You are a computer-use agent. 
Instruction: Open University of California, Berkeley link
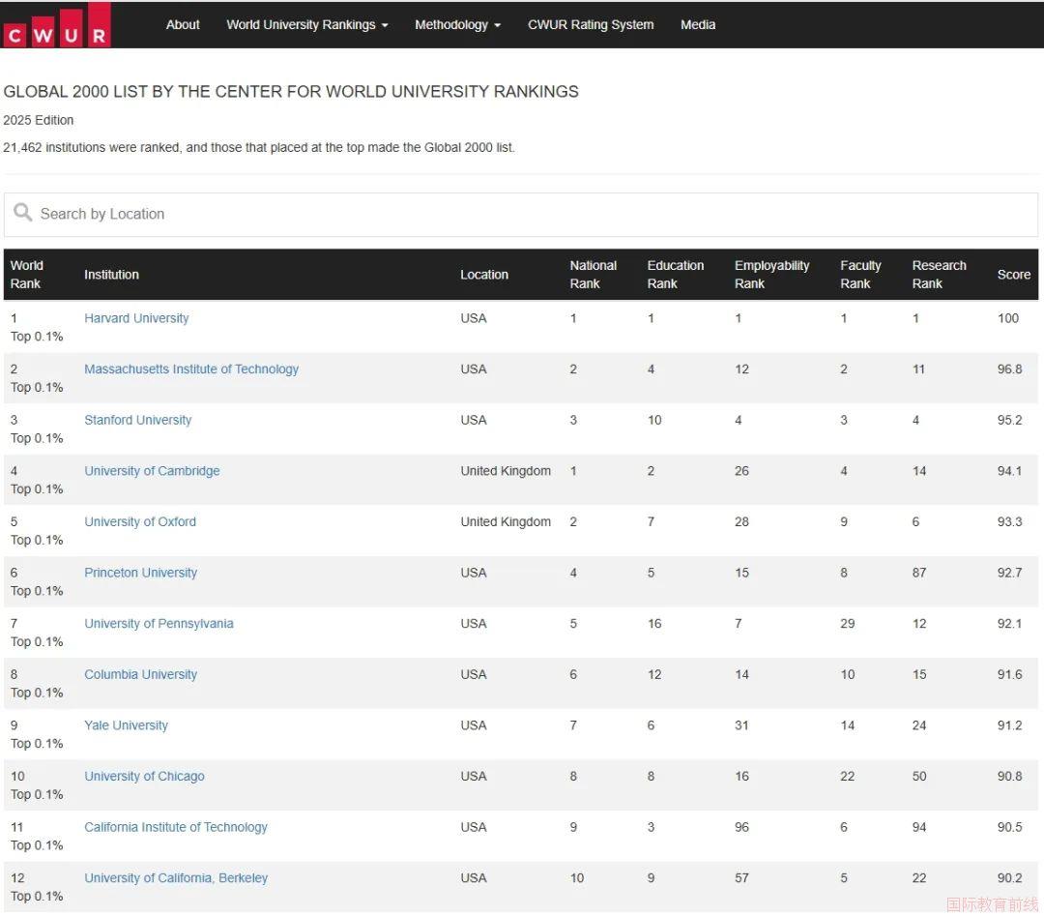176,878
